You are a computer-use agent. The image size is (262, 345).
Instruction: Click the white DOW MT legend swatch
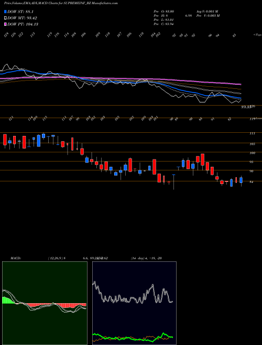coord(5,18)
